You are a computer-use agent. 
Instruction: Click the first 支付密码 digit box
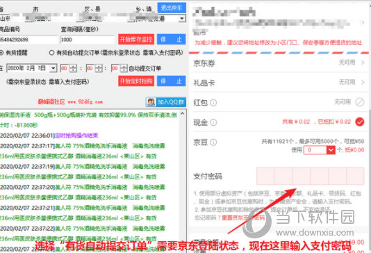(265, 176)
